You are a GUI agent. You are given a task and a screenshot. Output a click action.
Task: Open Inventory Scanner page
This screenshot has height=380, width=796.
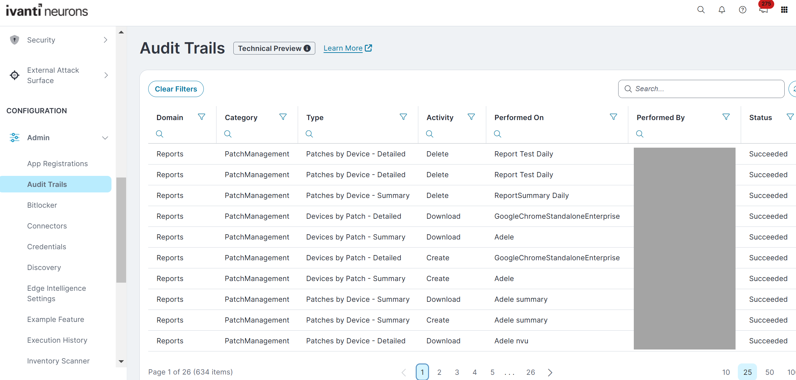coord(58,361)
